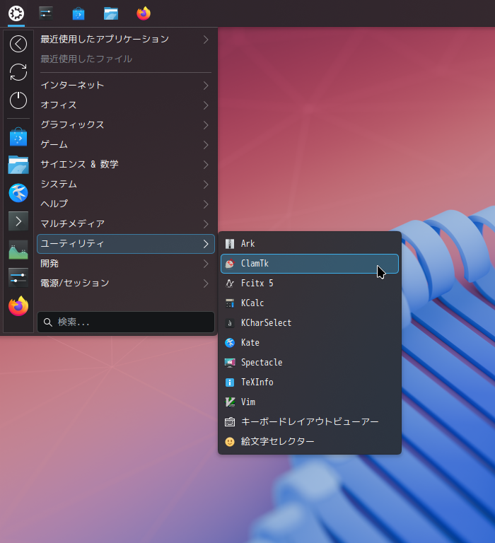495x543 pixels.
Task: Click the TeXInfo info icon
Action: (x=230, y=383)
